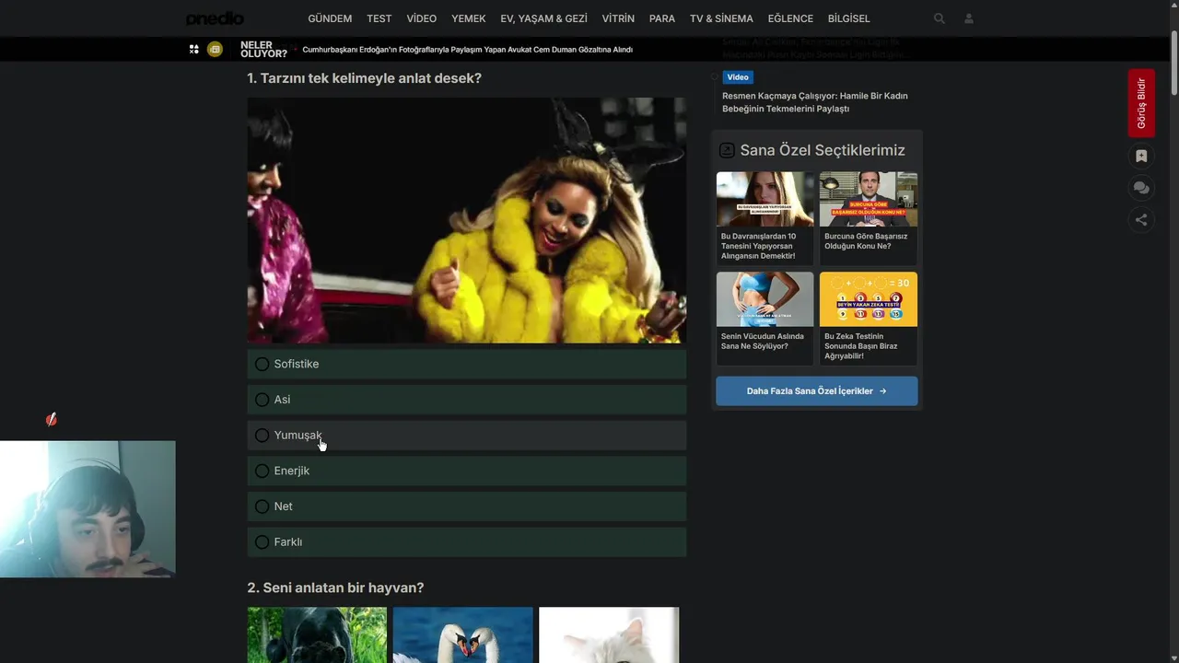The image size is (1179, 663).
Task: Click the red feather icon above webcam
Action: pyautogui.click(x=52, y=419)
